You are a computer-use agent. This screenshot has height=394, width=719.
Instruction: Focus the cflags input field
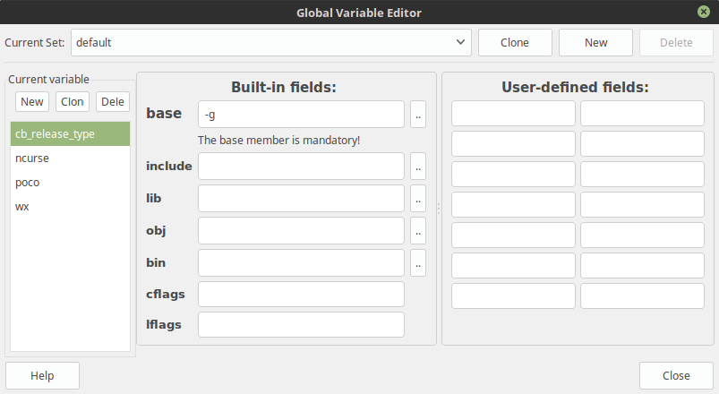click(x=301, y=294)
